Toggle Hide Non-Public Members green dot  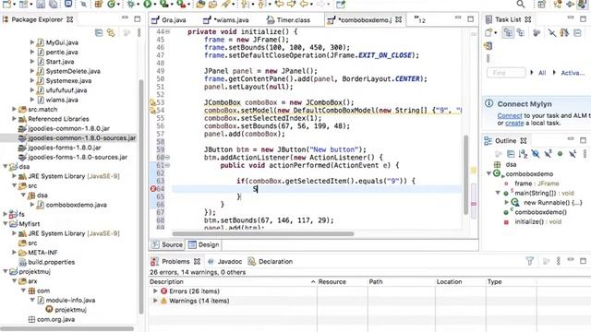pyautogui.click(x=561, y=154)
